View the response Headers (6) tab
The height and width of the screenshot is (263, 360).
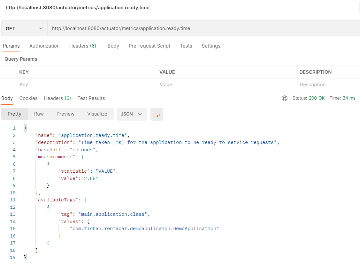(x=57, y=98)
